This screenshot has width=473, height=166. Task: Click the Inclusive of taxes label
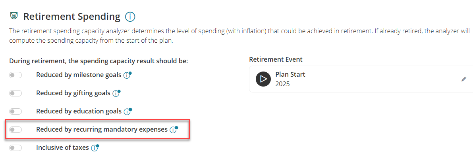pos(62,147)
